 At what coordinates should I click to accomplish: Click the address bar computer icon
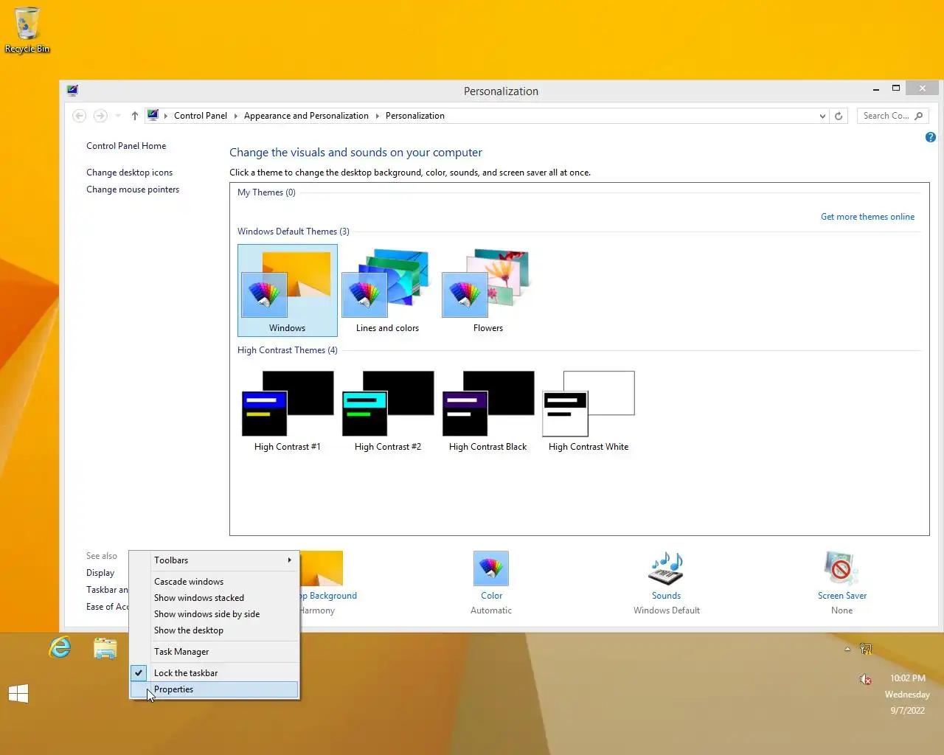(x=153, y=115)
